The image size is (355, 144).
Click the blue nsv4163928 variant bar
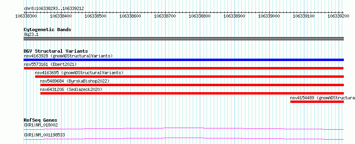pyautogui.click(x=183, y=60)
